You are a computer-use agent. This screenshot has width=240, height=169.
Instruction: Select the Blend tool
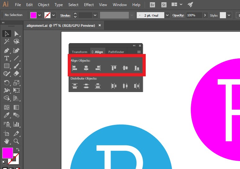pos(16,115)
